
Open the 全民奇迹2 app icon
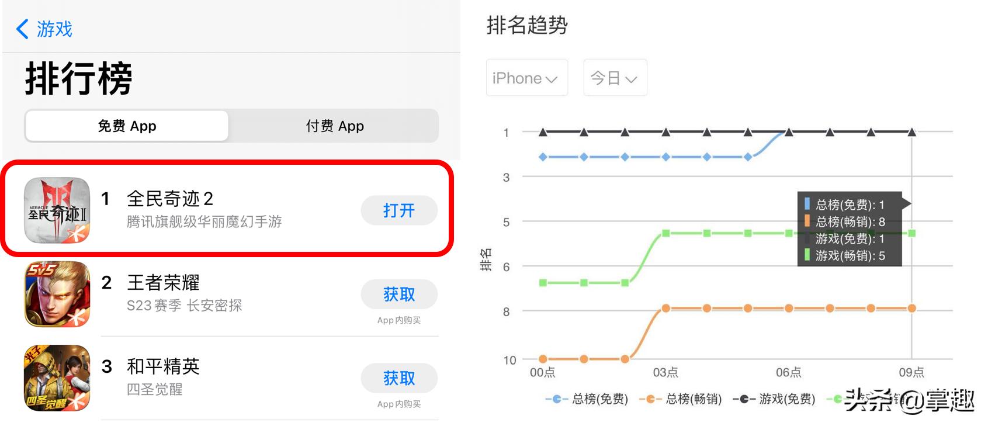click(x=57, y=212)
